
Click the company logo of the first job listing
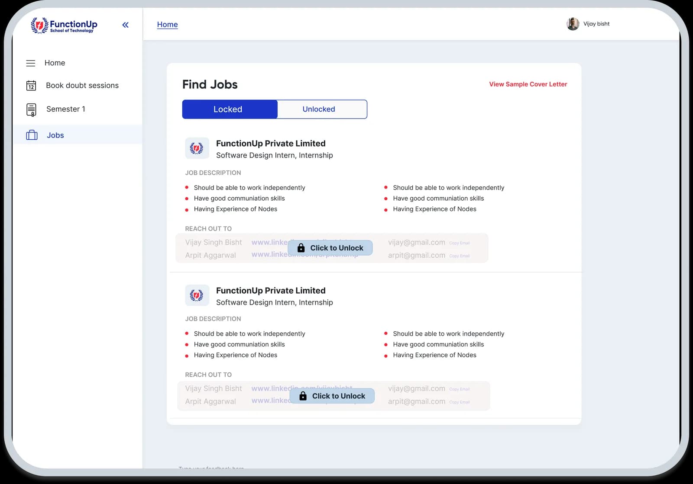pyautogui.click(x=197, y=149)
